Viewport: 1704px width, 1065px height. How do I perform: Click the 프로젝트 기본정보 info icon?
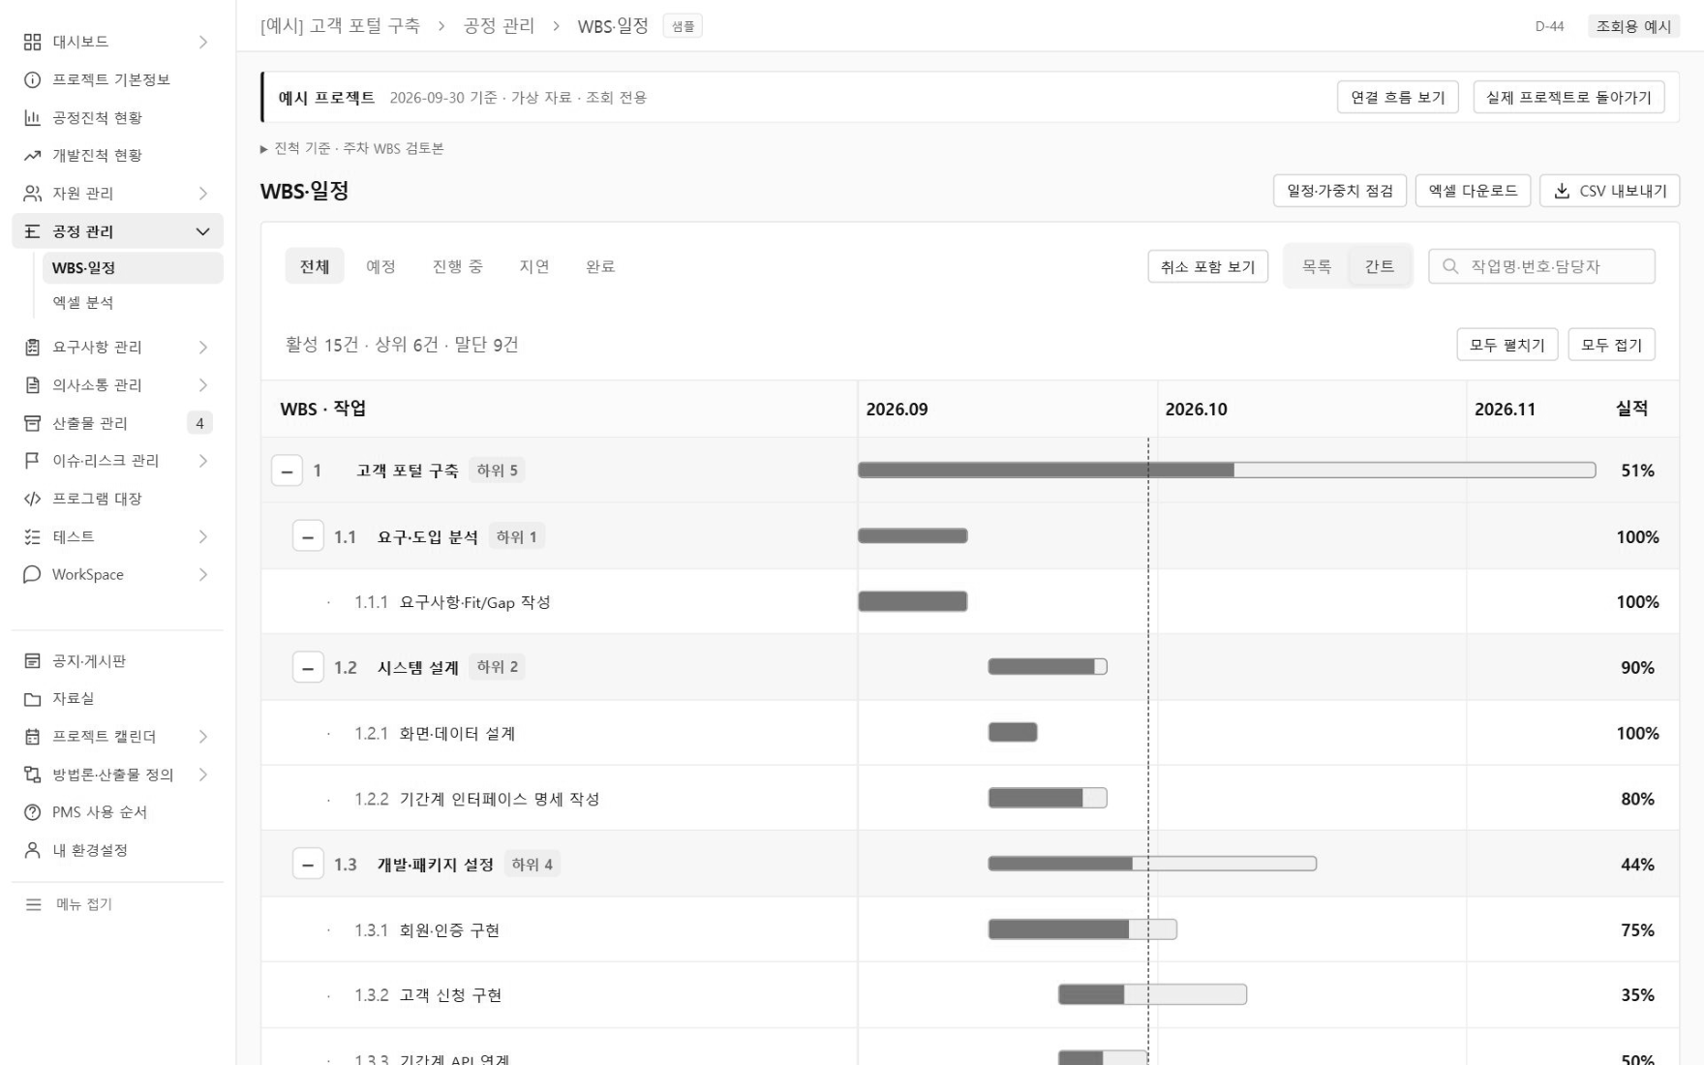pyautogui.click(x=33, y=79)
